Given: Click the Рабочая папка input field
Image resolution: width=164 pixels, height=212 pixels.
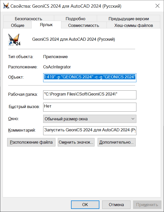Looking at the screenshot, I should click(90, 95).
